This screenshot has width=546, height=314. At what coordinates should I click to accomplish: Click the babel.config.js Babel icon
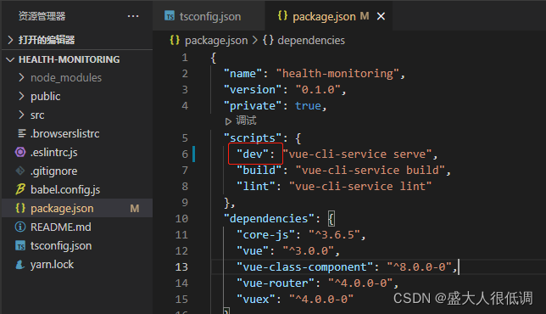20,189
